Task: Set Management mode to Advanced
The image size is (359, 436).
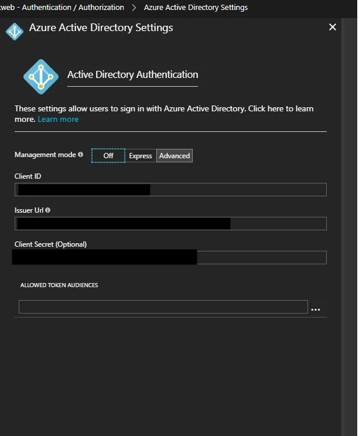Action: tap(175, 156)
